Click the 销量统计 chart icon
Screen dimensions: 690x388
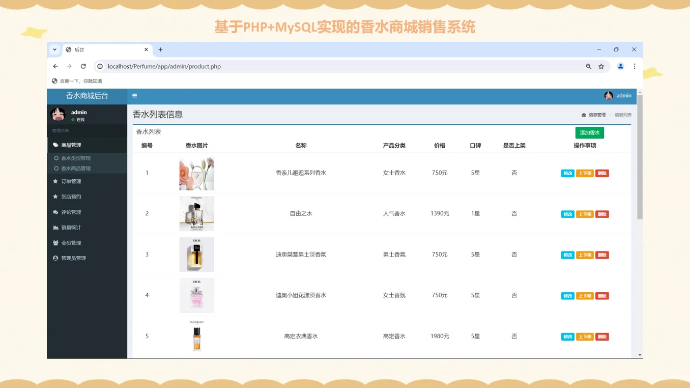pyautogui.click(x=57, y=227)
